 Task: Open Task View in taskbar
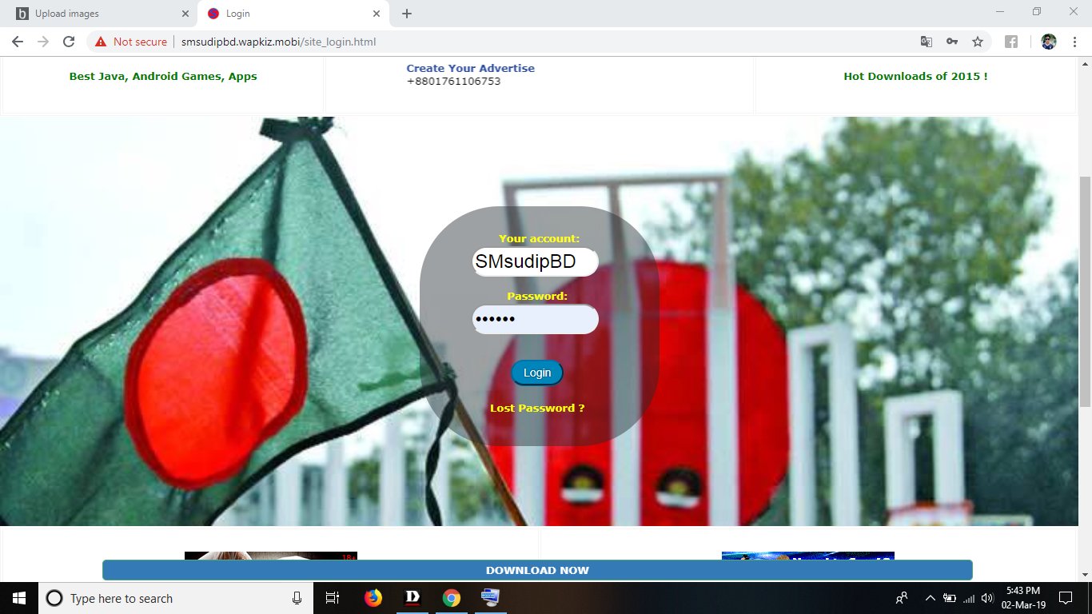tap(333, 598)
